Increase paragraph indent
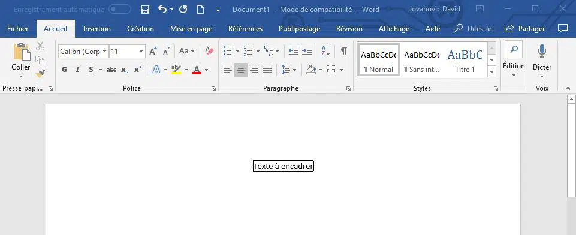Viewport: 576px width, 235px height. [307, 51]
